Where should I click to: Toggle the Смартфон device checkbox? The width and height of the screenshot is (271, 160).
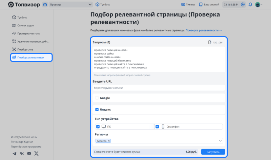coord(157,127)
